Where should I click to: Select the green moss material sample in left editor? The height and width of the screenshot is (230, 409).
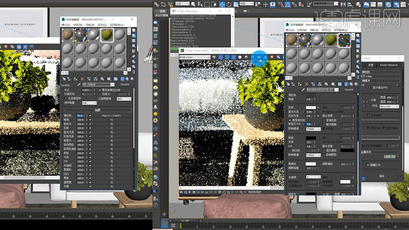coord(107,35)
